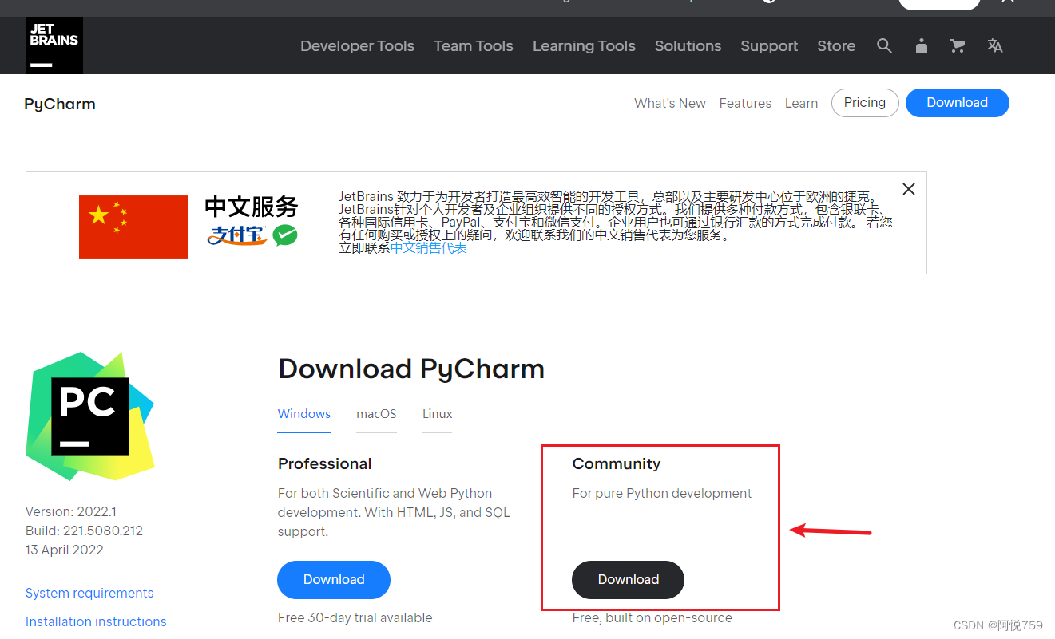
Task: Open the account profile icon
Action: tap(921, 45)
